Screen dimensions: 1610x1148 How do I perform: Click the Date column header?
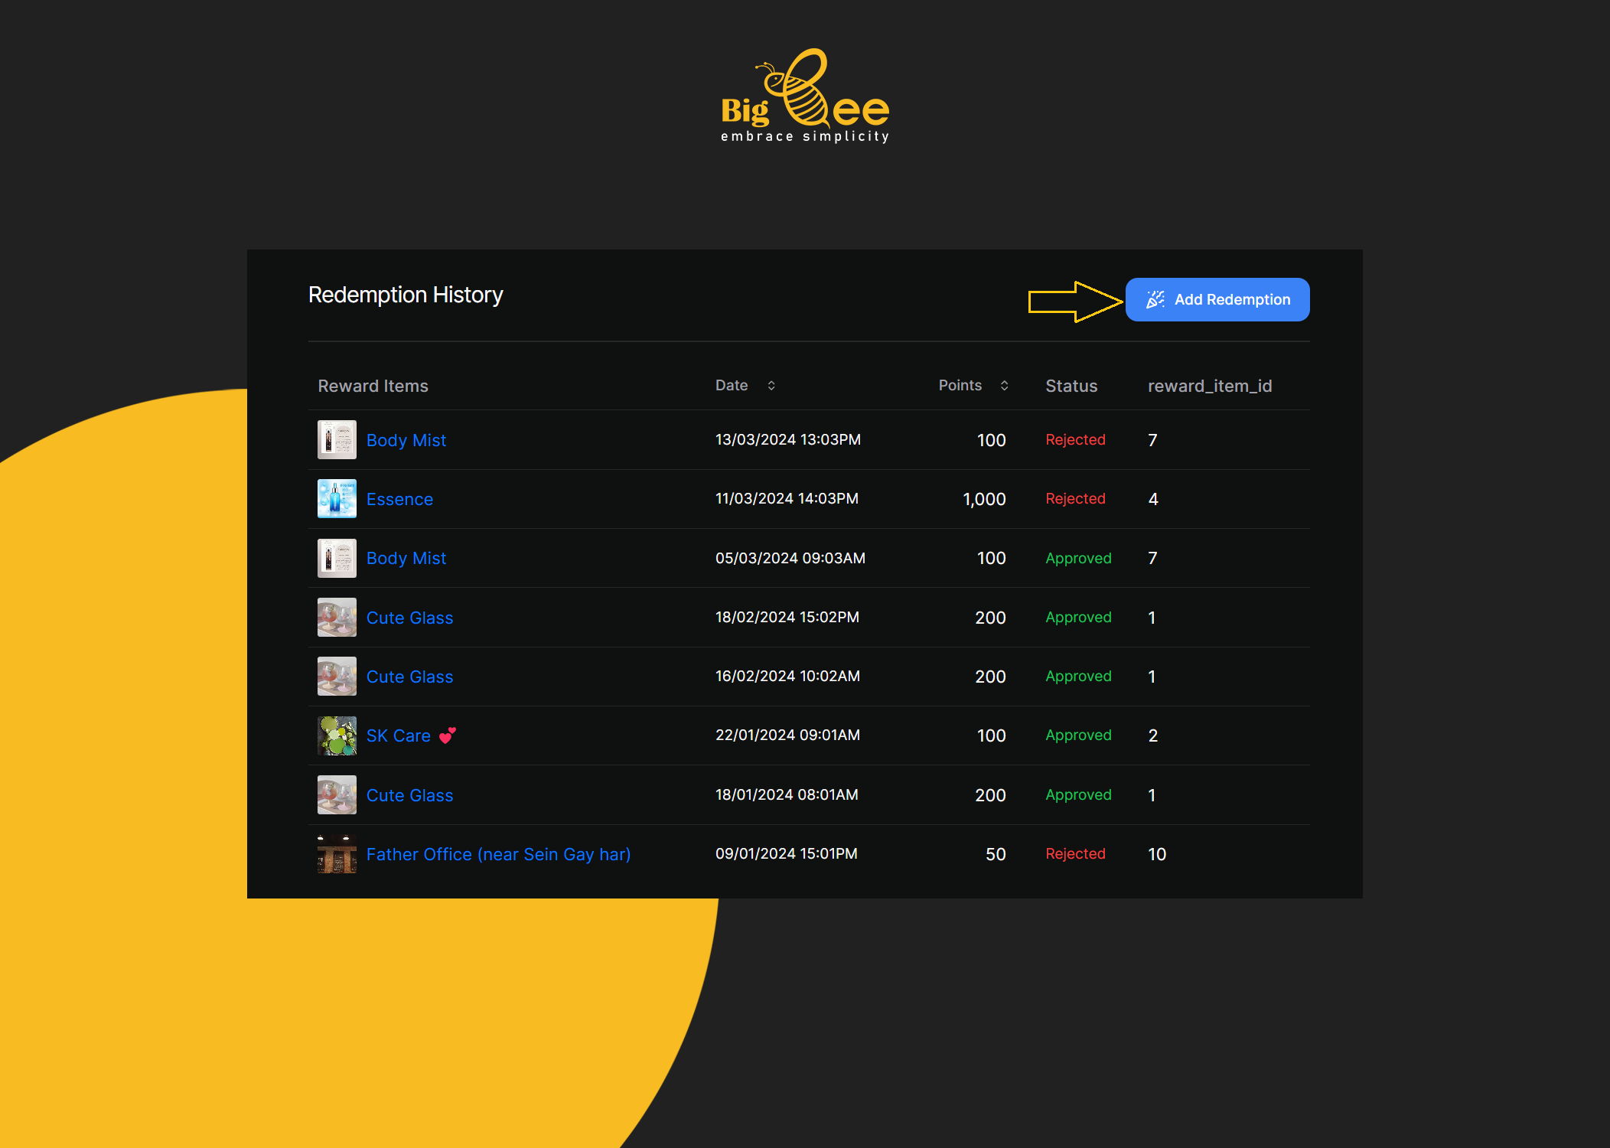click(x=732, y=386)
